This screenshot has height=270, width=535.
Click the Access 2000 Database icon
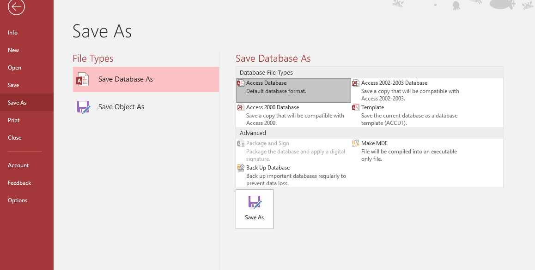click(241, 107)
